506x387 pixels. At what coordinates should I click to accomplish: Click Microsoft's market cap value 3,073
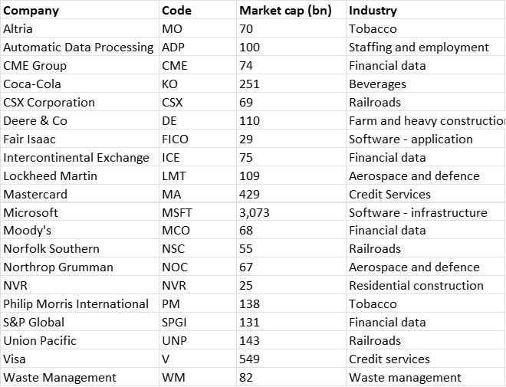tap(255, 212)
